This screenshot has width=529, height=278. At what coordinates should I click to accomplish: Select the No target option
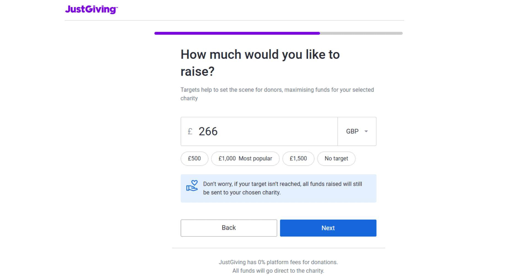(x=336, y=159)
